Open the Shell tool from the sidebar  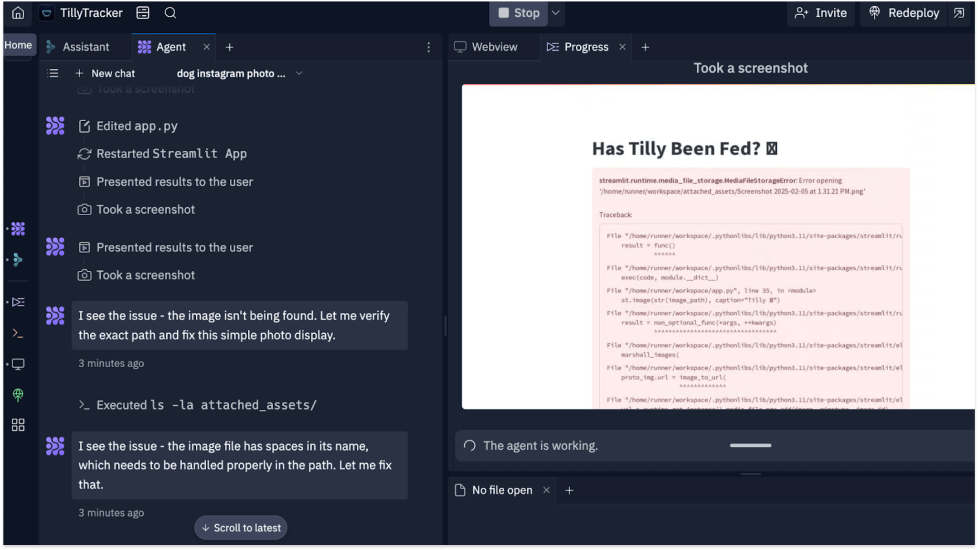coord(18,333)
